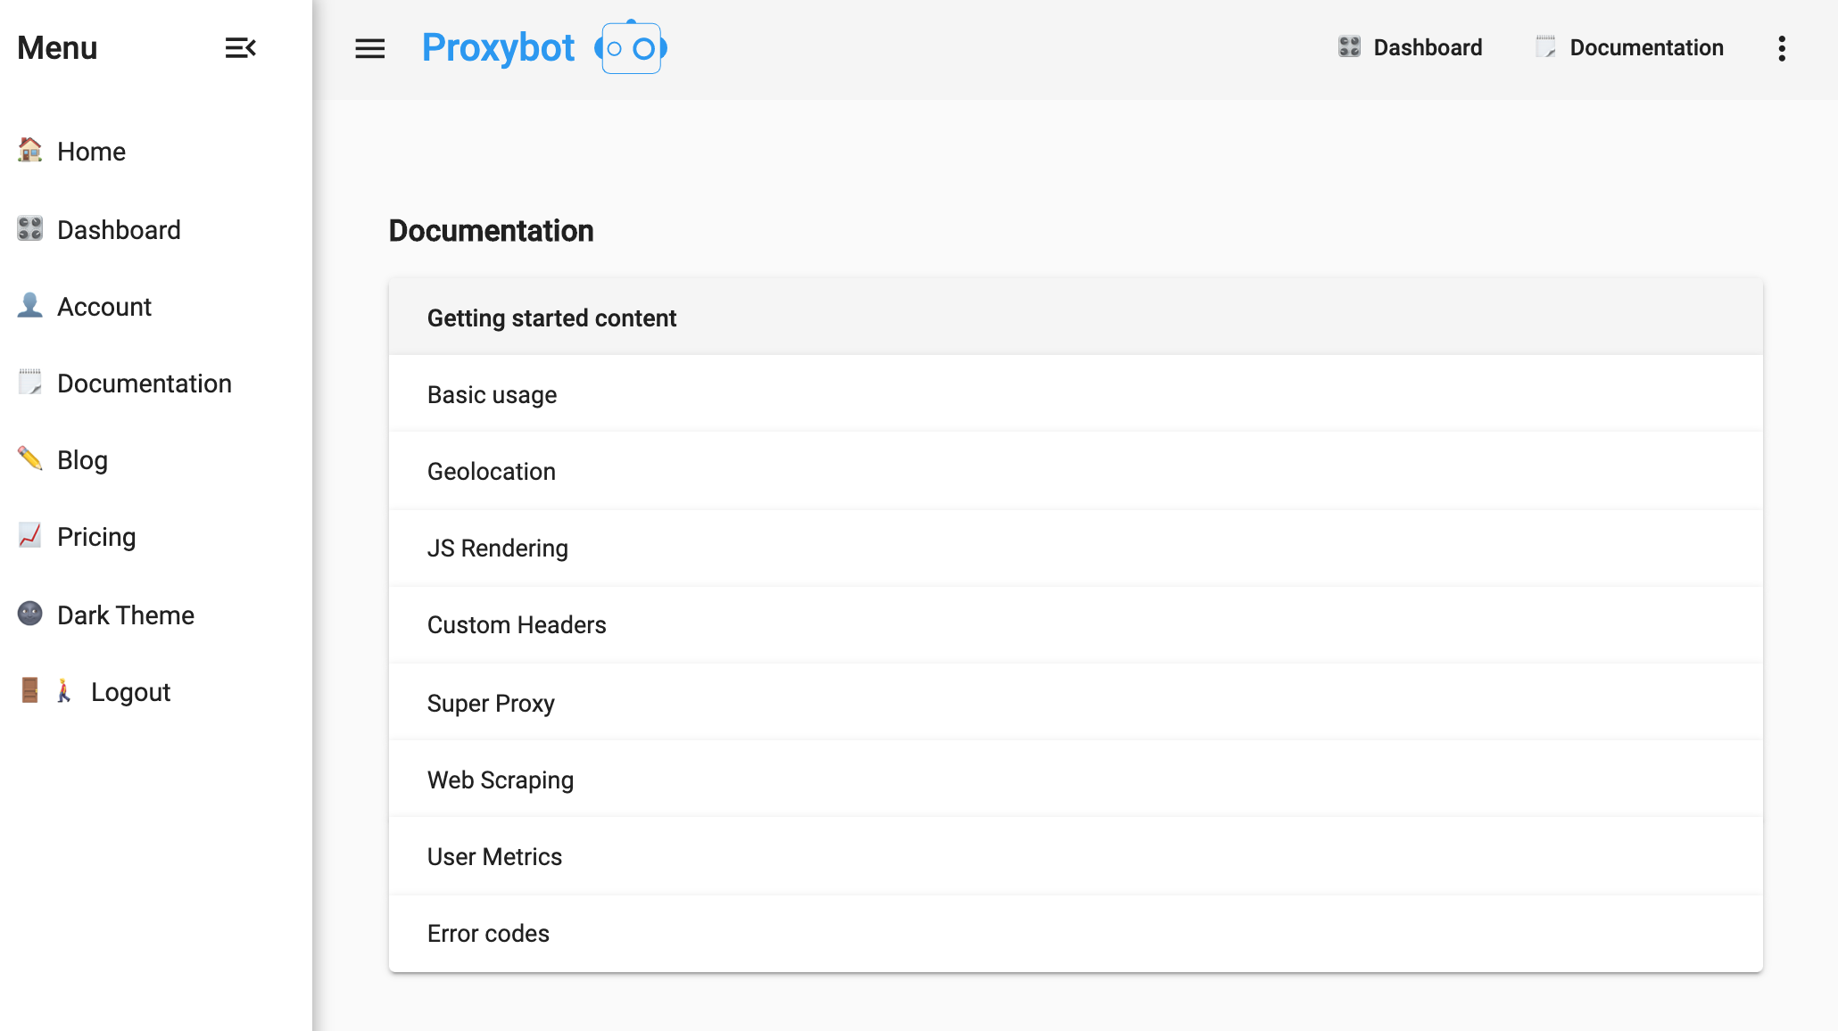The width and height of the screenshot is (1838, 1031).
Task: Open the three-dot overflow menu in the header
Action: (x=1782, y=48)
